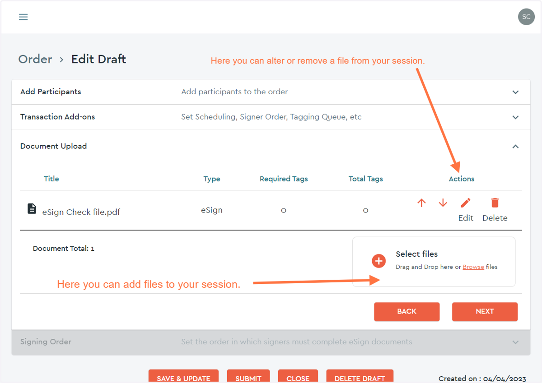Image resolution: width=542 pixels, height=383 pixels.
Task: Click the Edit Draft breadcrumb title
Action: point(98,59)
